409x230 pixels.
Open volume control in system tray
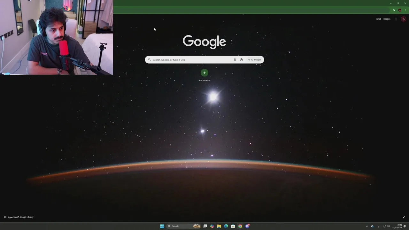coord(388,226)
